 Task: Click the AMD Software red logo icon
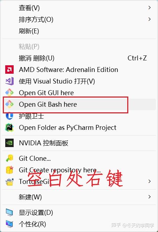[x=9, y=69]
